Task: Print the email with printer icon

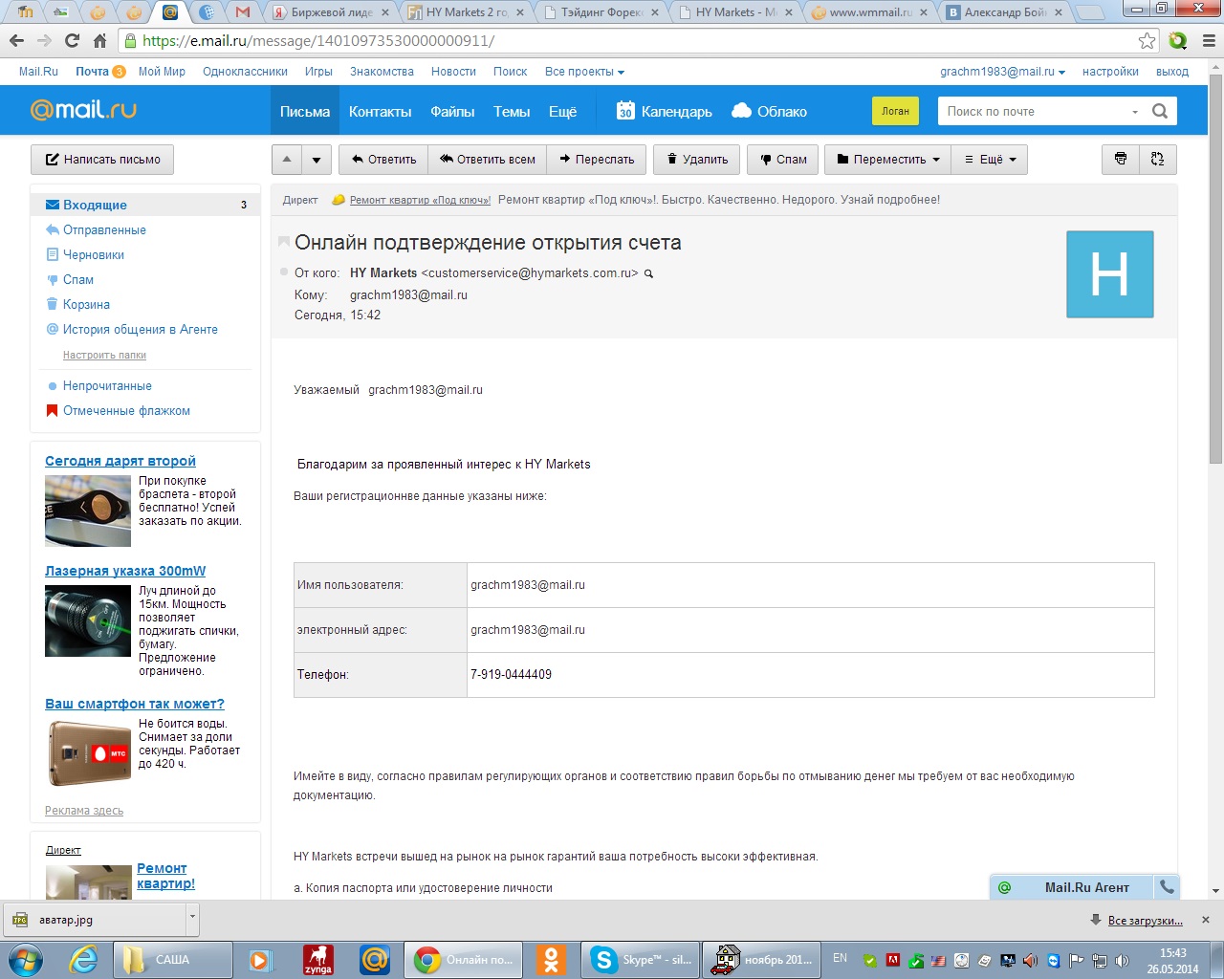Action: click(x=1121, y=159)
